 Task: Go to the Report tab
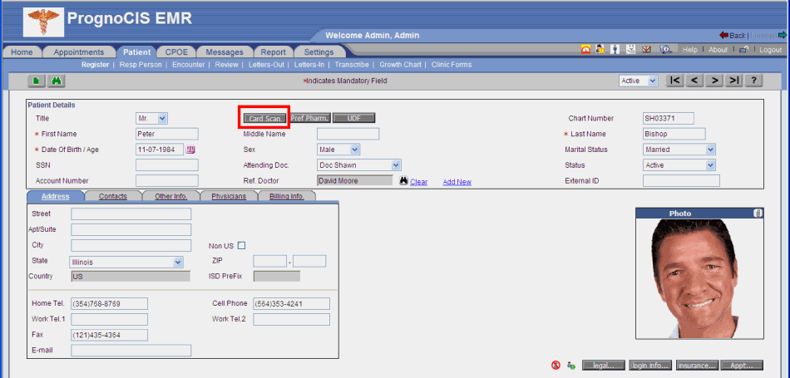pyautogui.click(x=274, y=52)
